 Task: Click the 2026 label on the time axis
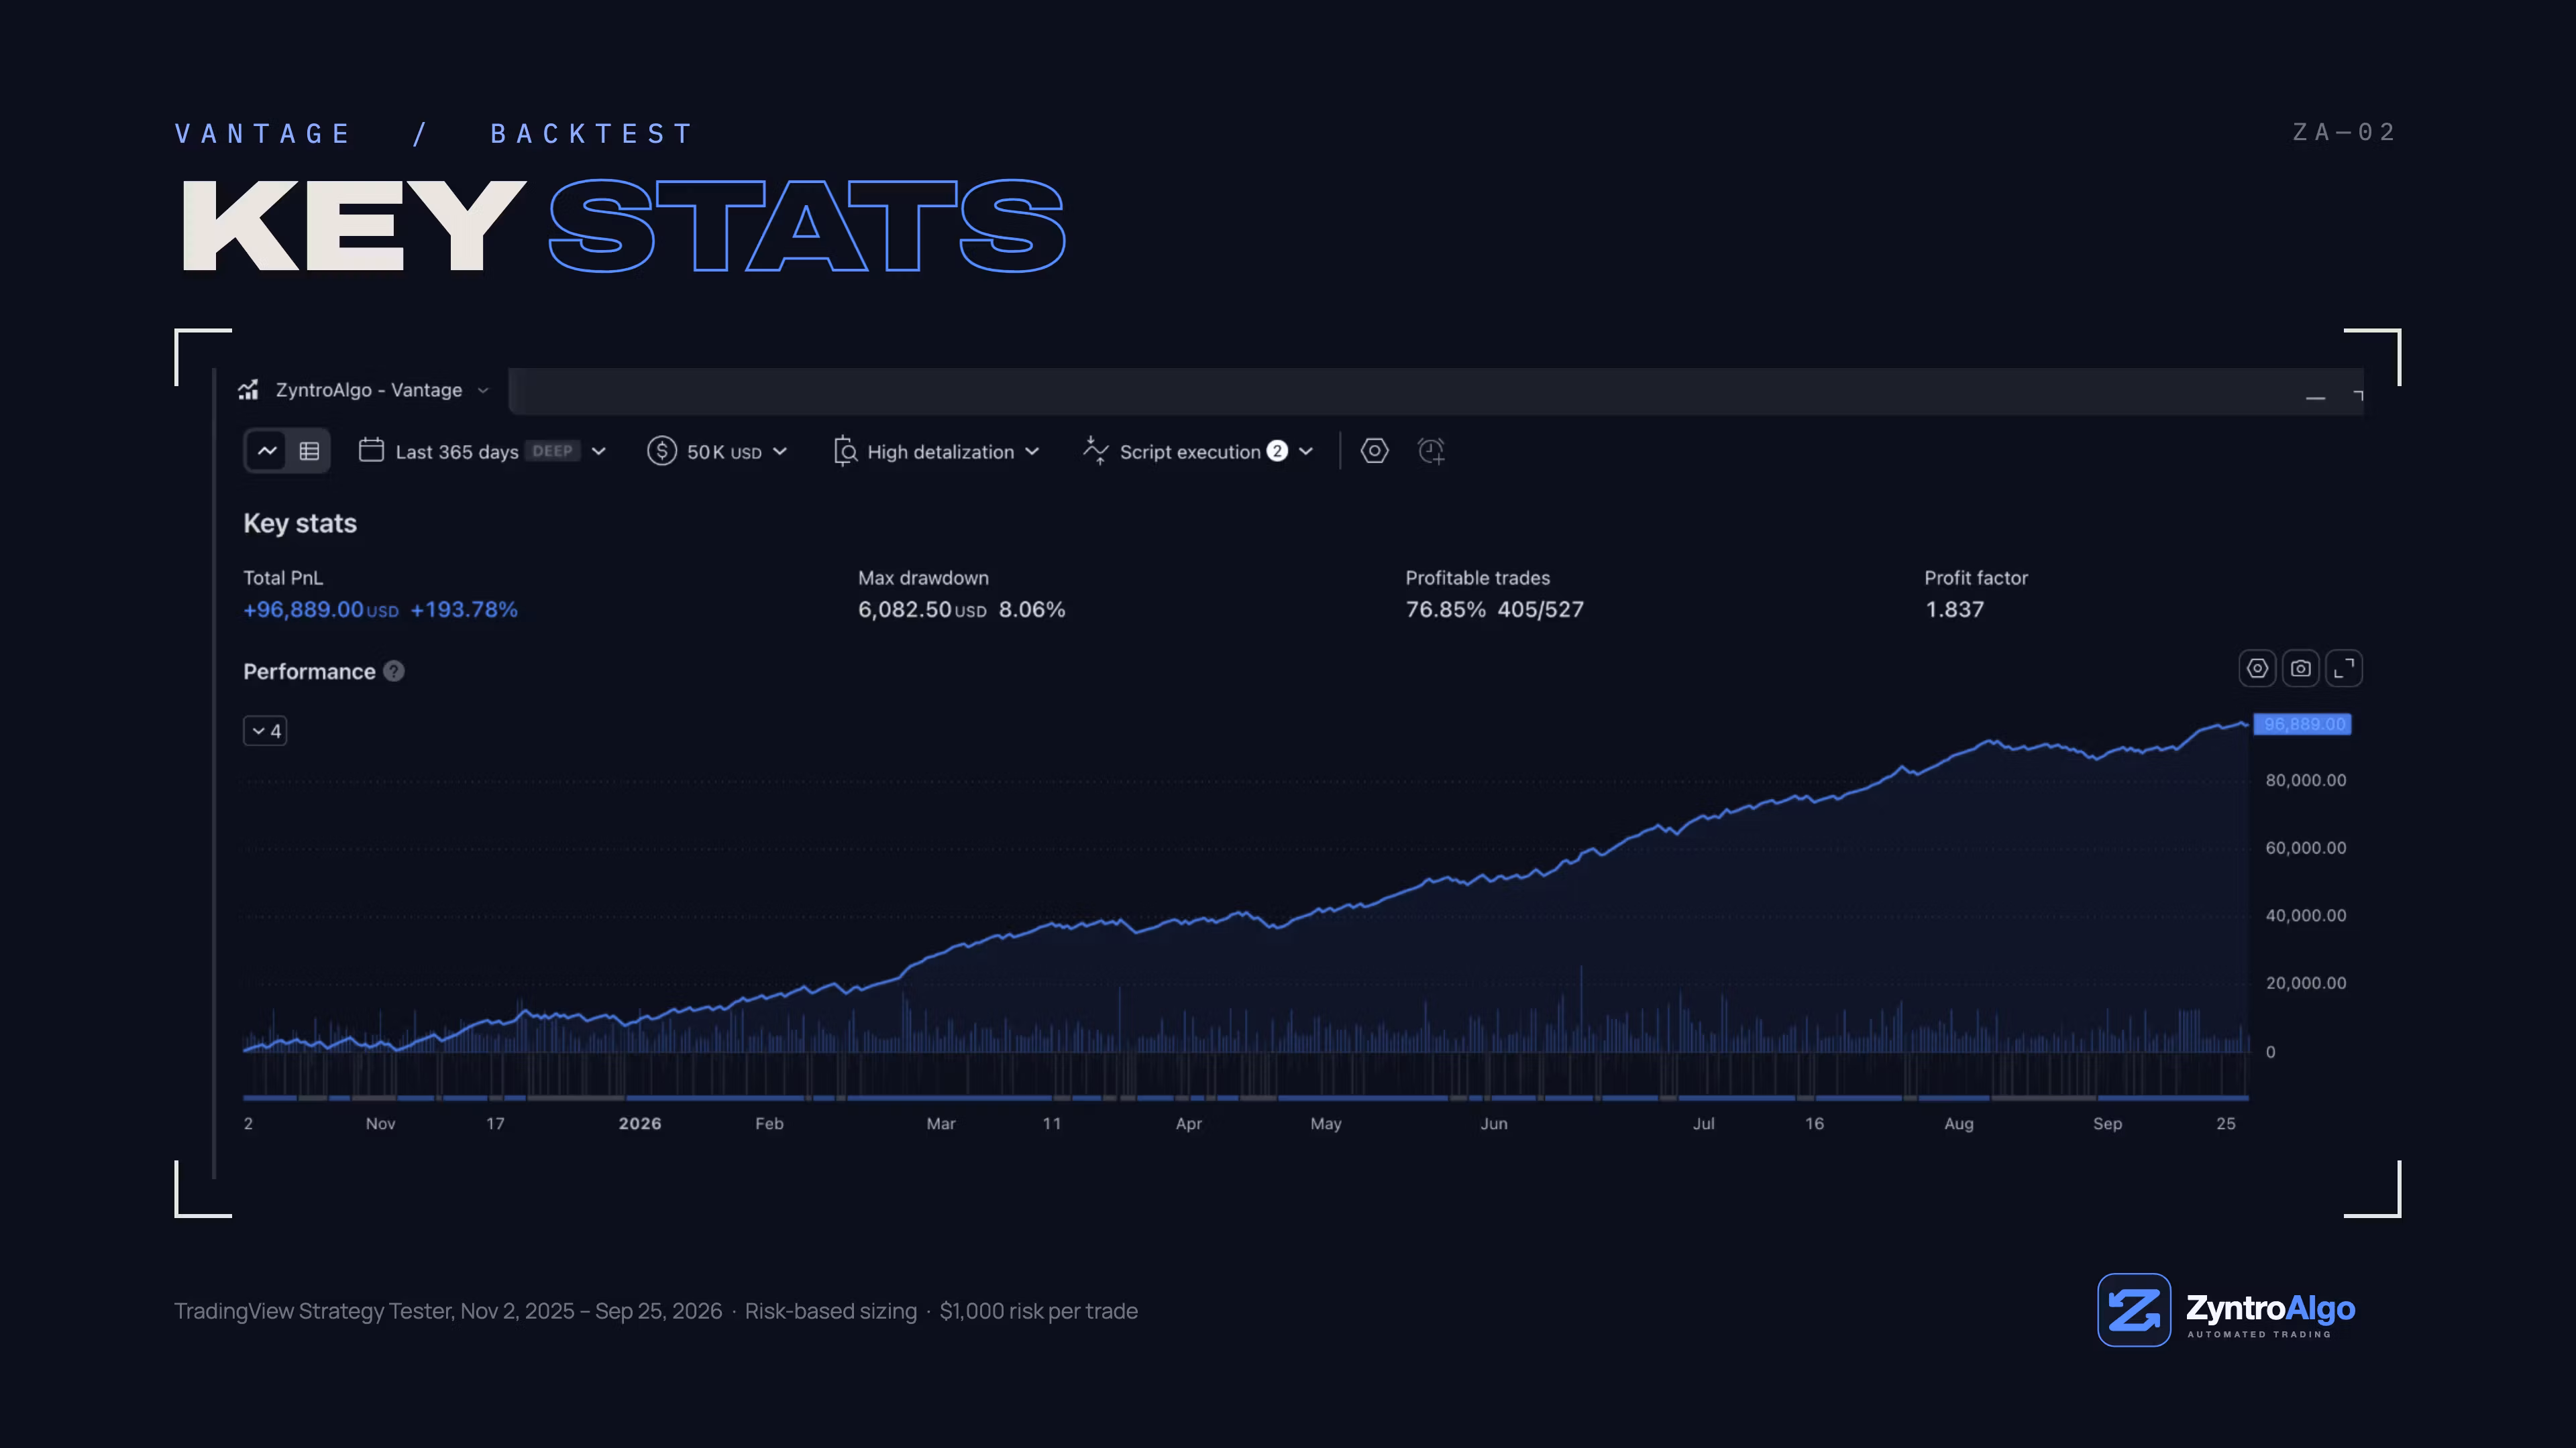point(640,1124)
